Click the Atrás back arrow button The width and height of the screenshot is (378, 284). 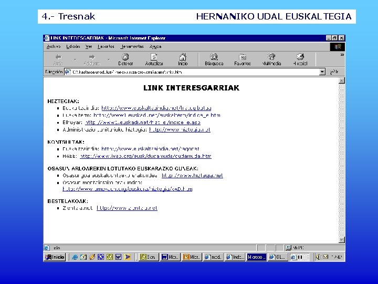coord(58,59)
